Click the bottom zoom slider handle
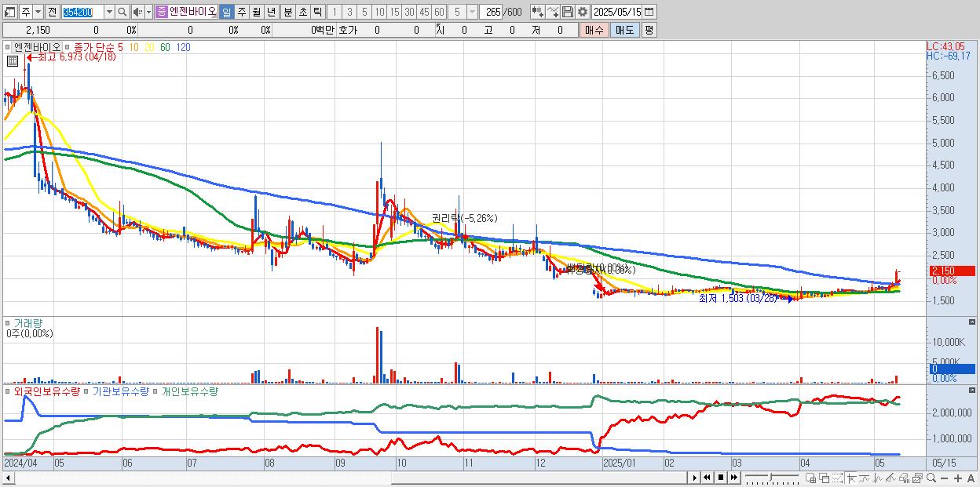980x487 pixels. click(x=770, y=477)
